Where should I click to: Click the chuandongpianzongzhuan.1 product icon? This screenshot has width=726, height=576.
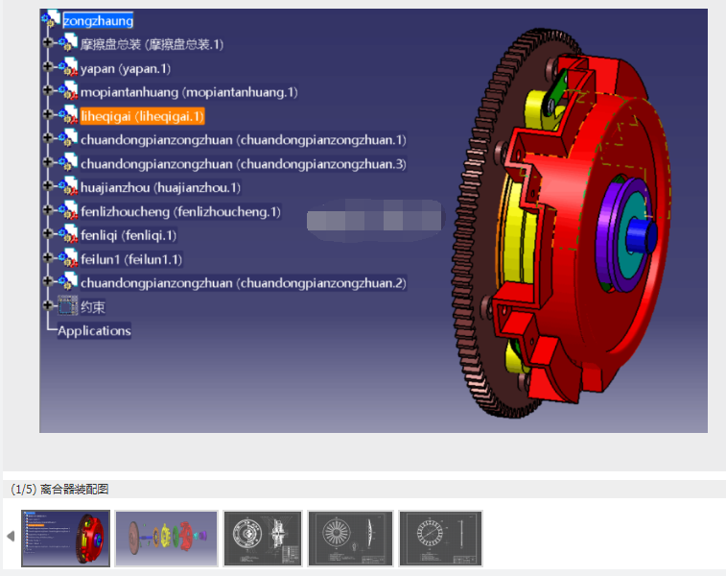(x=68, y=138)
